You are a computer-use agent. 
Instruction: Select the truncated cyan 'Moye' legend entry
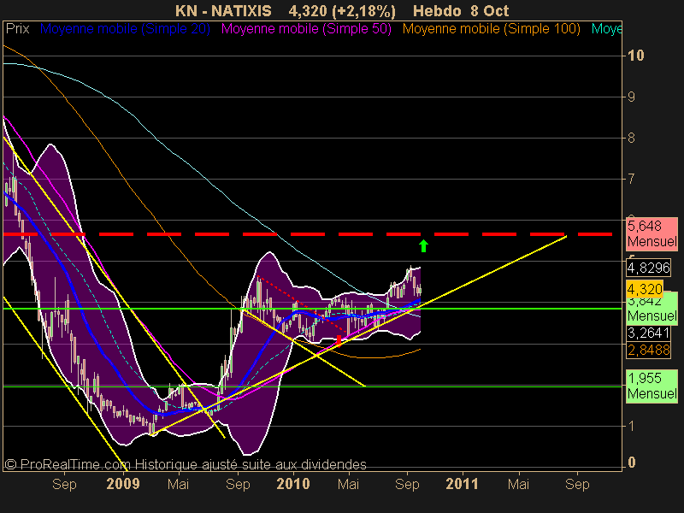click(606, 29)
